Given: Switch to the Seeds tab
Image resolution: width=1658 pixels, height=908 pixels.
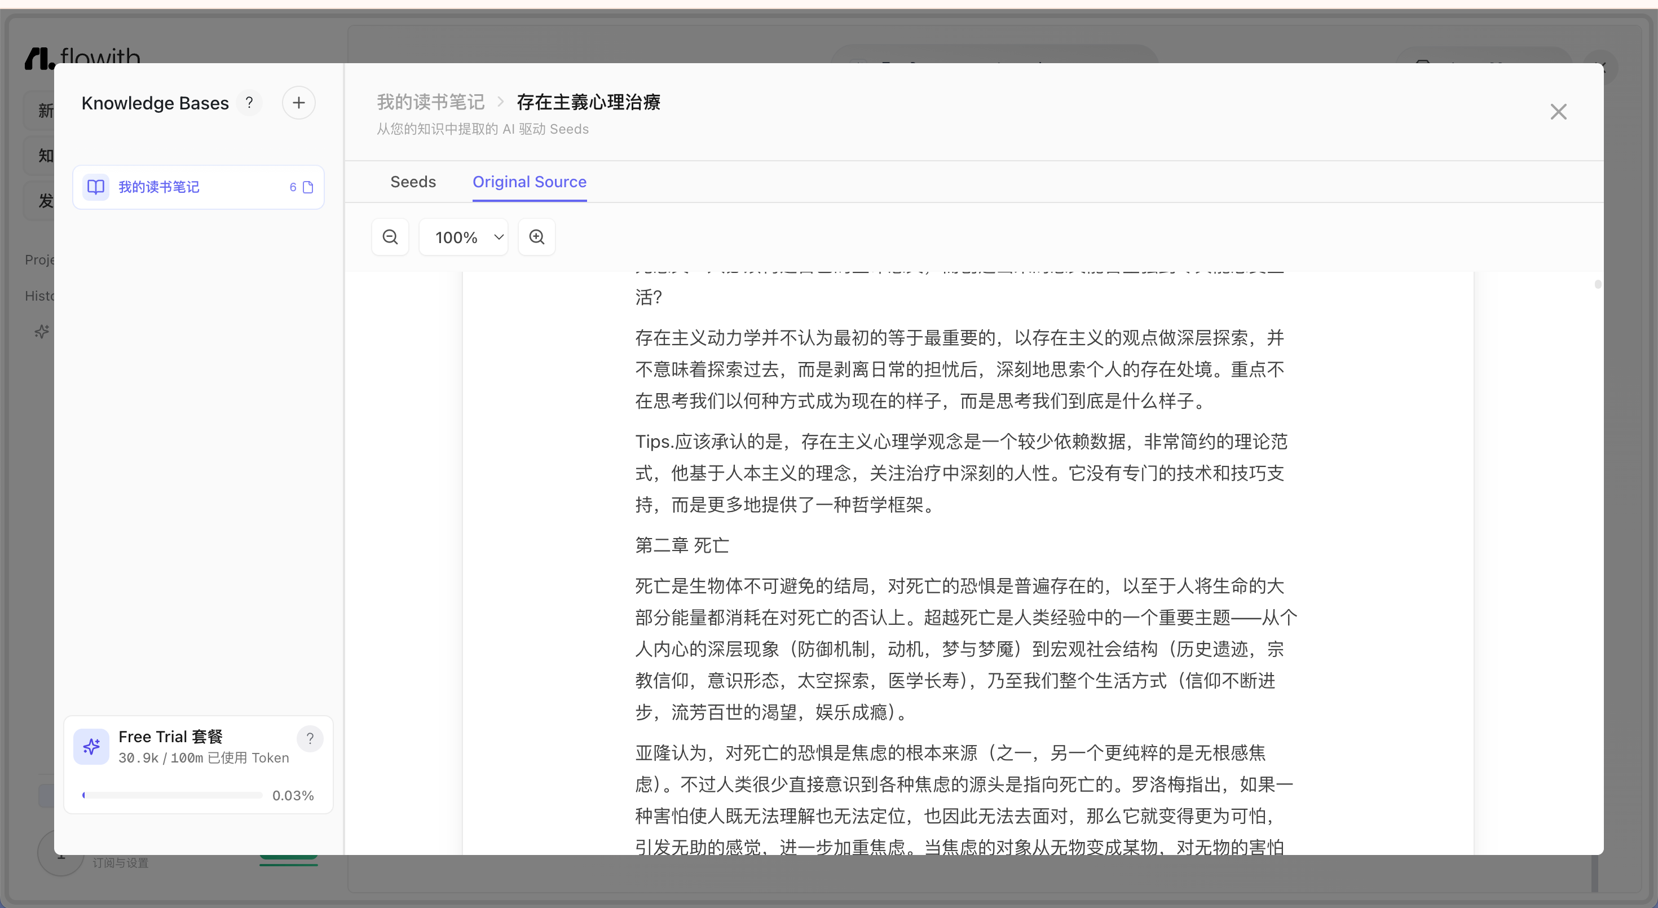Looking at the screenshot, I should click(413, 182).
